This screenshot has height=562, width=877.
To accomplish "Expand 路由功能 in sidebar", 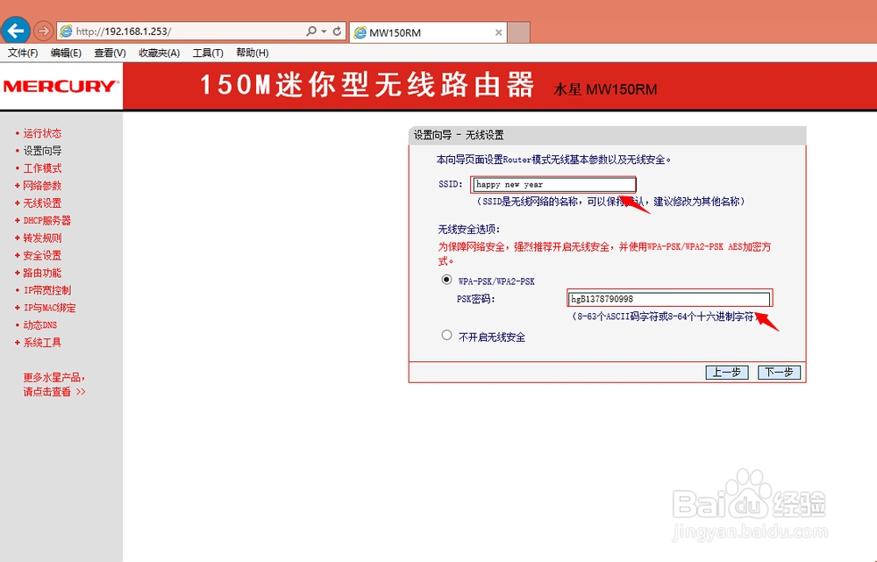I will tap(42, 273).
